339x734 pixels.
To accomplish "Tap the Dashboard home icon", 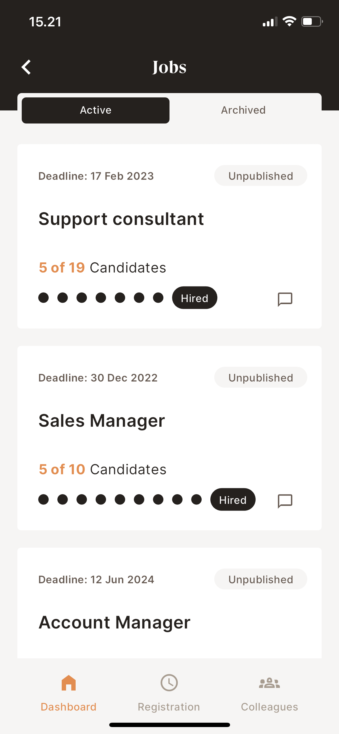I will (x=69, y=683).
